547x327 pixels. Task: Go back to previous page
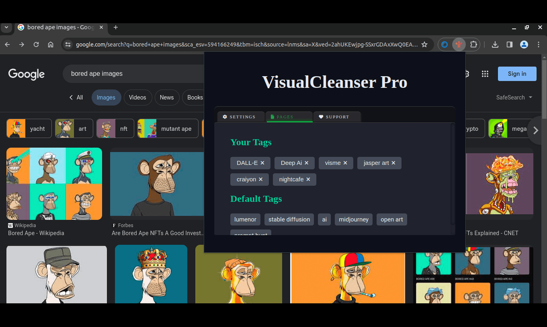pos(7,44)
